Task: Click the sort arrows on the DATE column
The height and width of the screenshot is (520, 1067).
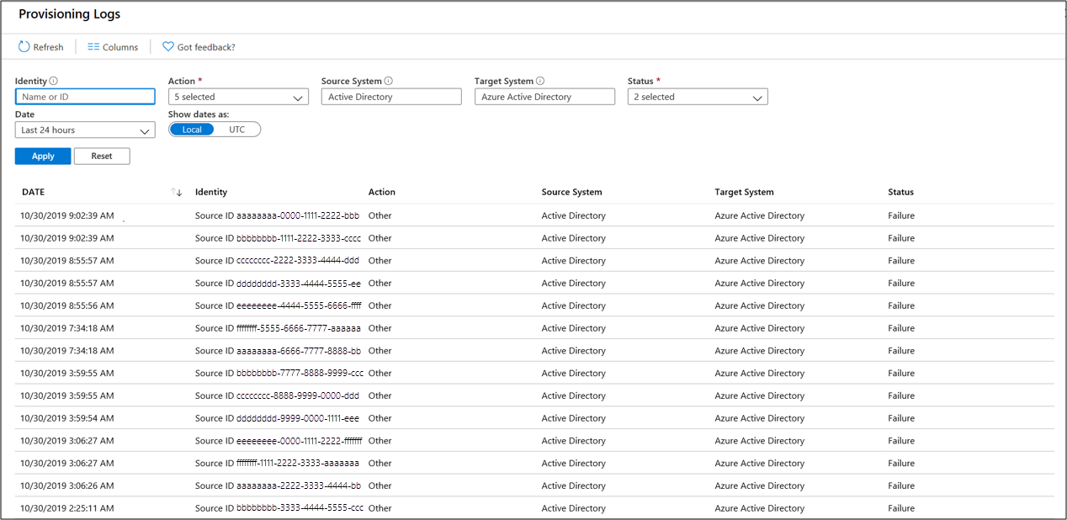Action: click(177, 192)
